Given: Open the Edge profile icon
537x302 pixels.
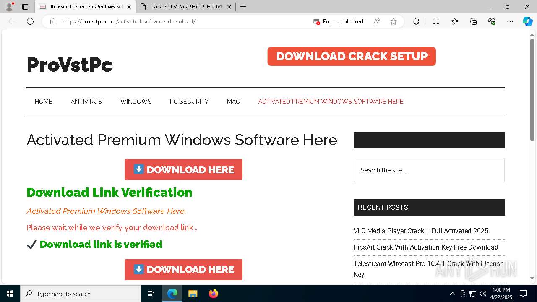Looking at the screenshot, I should (9, 7).
